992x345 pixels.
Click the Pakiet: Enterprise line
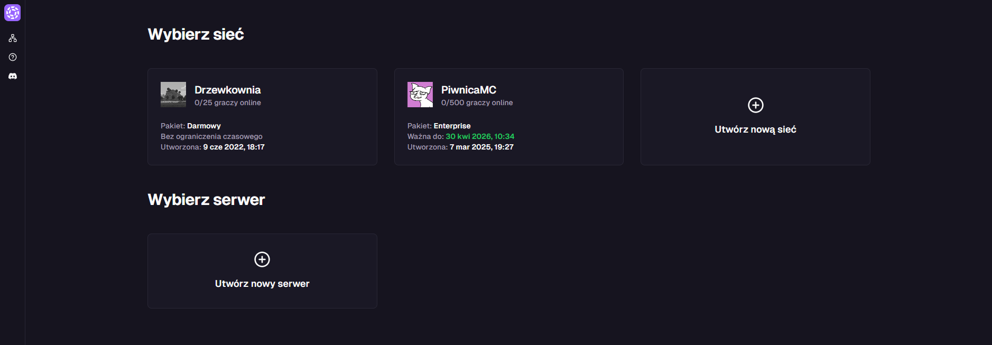pos(439,126)
